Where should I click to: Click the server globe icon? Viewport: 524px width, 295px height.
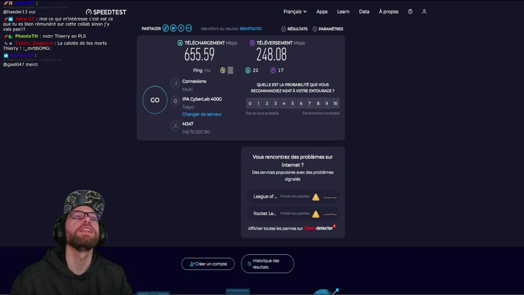(175, 101)
